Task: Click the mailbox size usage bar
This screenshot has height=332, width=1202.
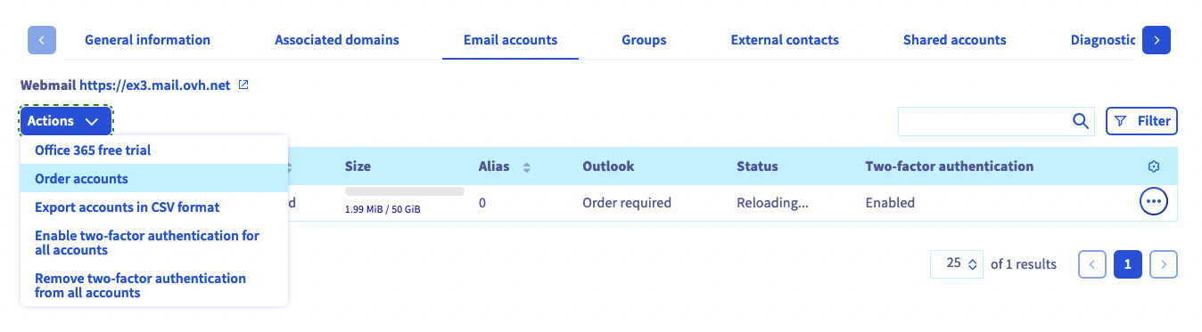Action: click(x=405, y=191)
